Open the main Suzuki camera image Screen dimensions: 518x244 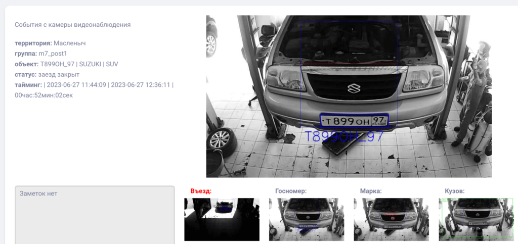[x=349, y=96]
